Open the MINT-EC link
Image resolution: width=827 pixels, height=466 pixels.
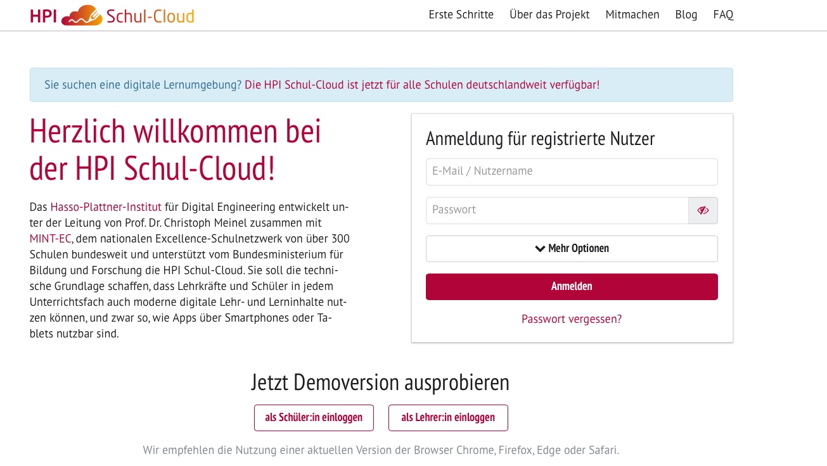pos(50,239)
